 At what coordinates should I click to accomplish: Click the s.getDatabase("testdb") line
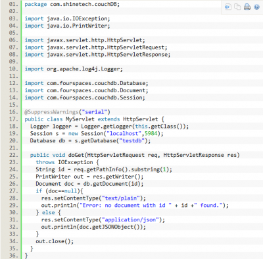coord(90,141)
